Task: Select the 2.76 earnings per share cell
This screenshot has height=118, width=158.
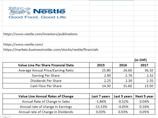Action: [x=123, y=75]
